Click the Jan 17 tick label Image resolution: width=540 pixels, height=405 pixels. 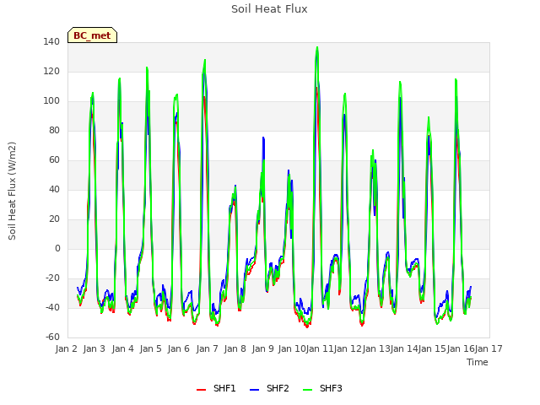click(x=489, y=348)
